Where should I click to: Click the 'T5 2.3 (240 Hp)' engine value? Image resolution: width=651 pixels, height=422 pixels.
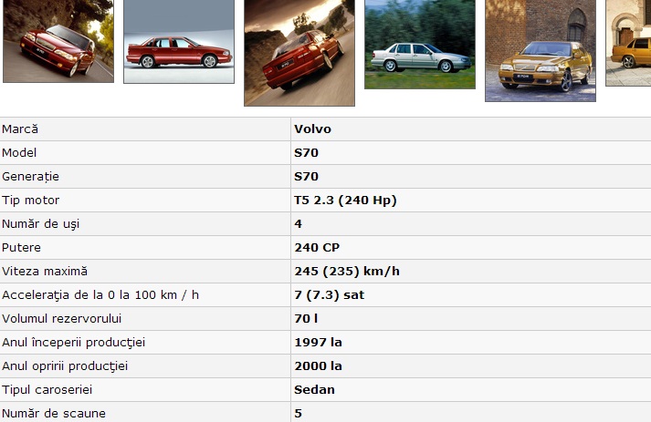pyautogui.click(x=345, y=201)
